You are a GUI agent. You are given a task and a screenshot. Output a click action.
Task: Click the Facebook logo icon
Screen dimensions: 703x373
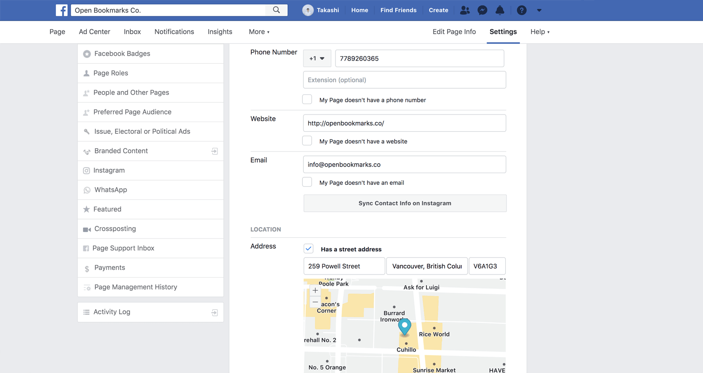61,10
